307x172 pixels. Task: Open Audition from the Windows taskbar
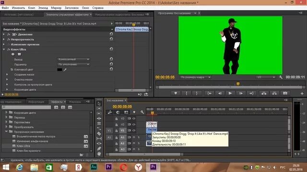pos(94,167)
